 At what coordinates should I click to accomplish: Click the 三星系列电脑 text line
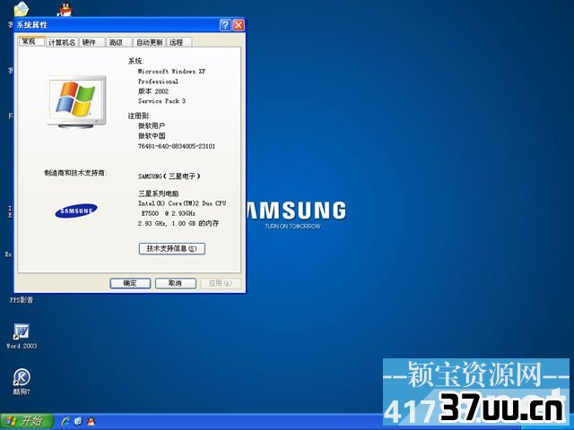tap(158, 193)
